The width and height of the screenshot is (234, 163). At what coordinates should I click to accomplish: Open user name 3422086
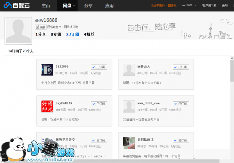[62, 66]
